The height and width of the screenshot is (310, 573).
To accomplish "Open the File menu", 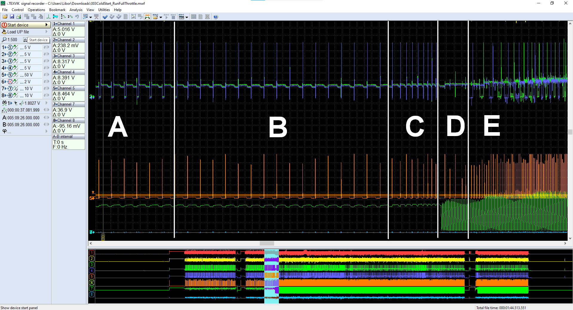I will click(5, 10).
